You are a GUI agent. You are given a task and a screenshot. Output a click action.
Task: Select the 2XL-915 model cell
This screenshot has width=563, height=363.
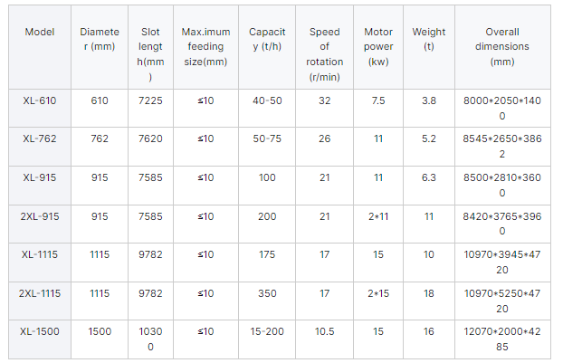tap(40, 216)
